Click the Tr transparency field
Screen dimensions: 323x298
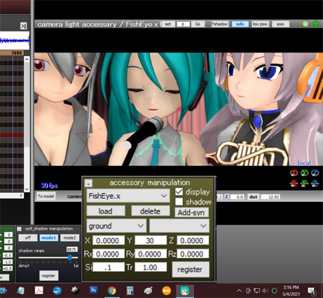(151, 267)
